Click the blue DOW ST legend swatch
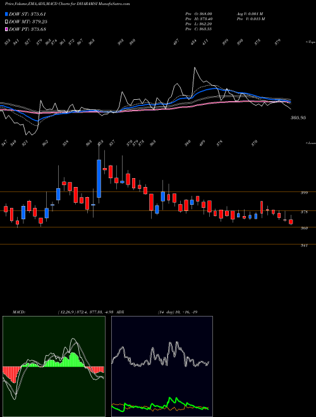This screenshot has height=417, width=316. [x=6, y=14]
